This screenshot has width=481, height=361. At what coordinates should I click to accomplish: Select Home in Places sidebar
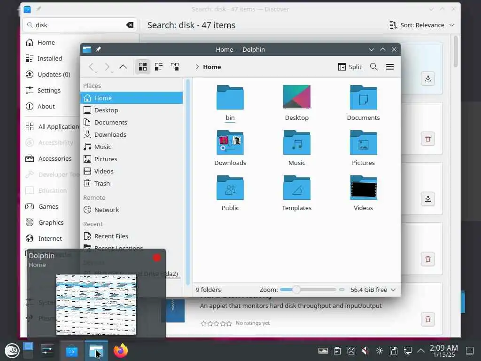click(x=132, y=98)
